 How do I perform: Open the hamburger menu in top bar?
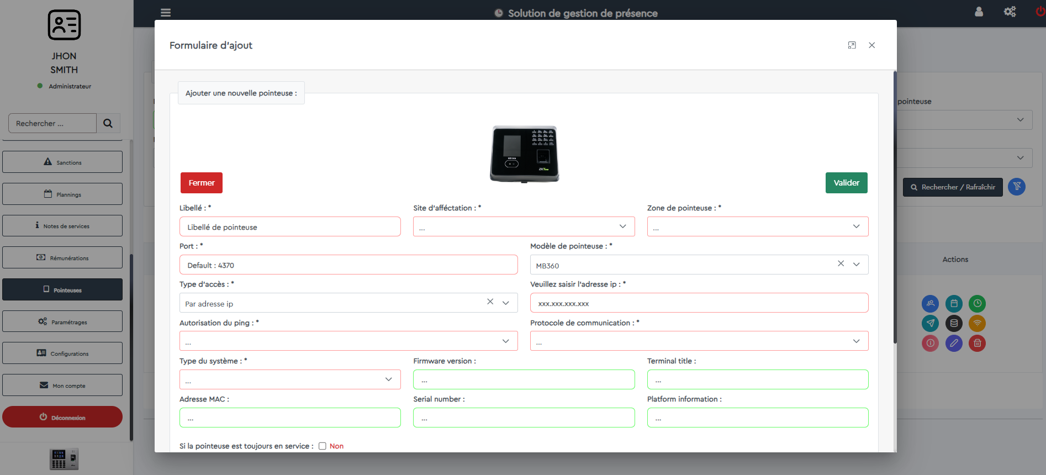click(166, 12)
